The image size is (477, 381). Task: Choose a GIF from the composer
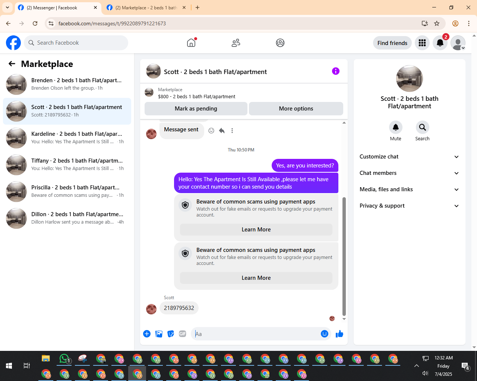tap(183, 334)
